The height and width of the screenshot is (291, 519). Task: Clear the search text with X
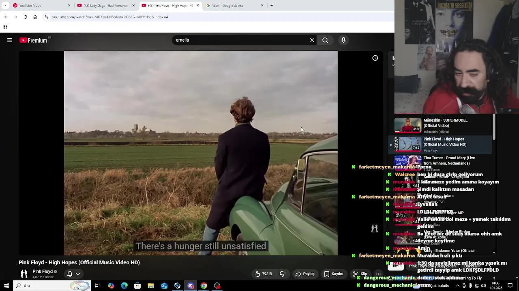[x=312, y=40]
